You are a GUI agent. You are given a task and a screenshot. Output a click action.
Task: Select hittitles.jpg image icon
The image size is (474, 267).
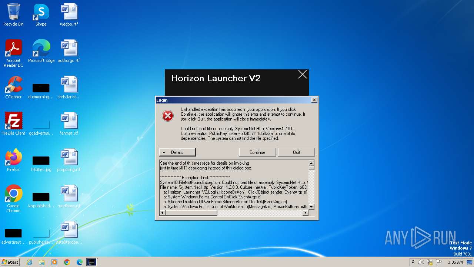tap(41, 163)
